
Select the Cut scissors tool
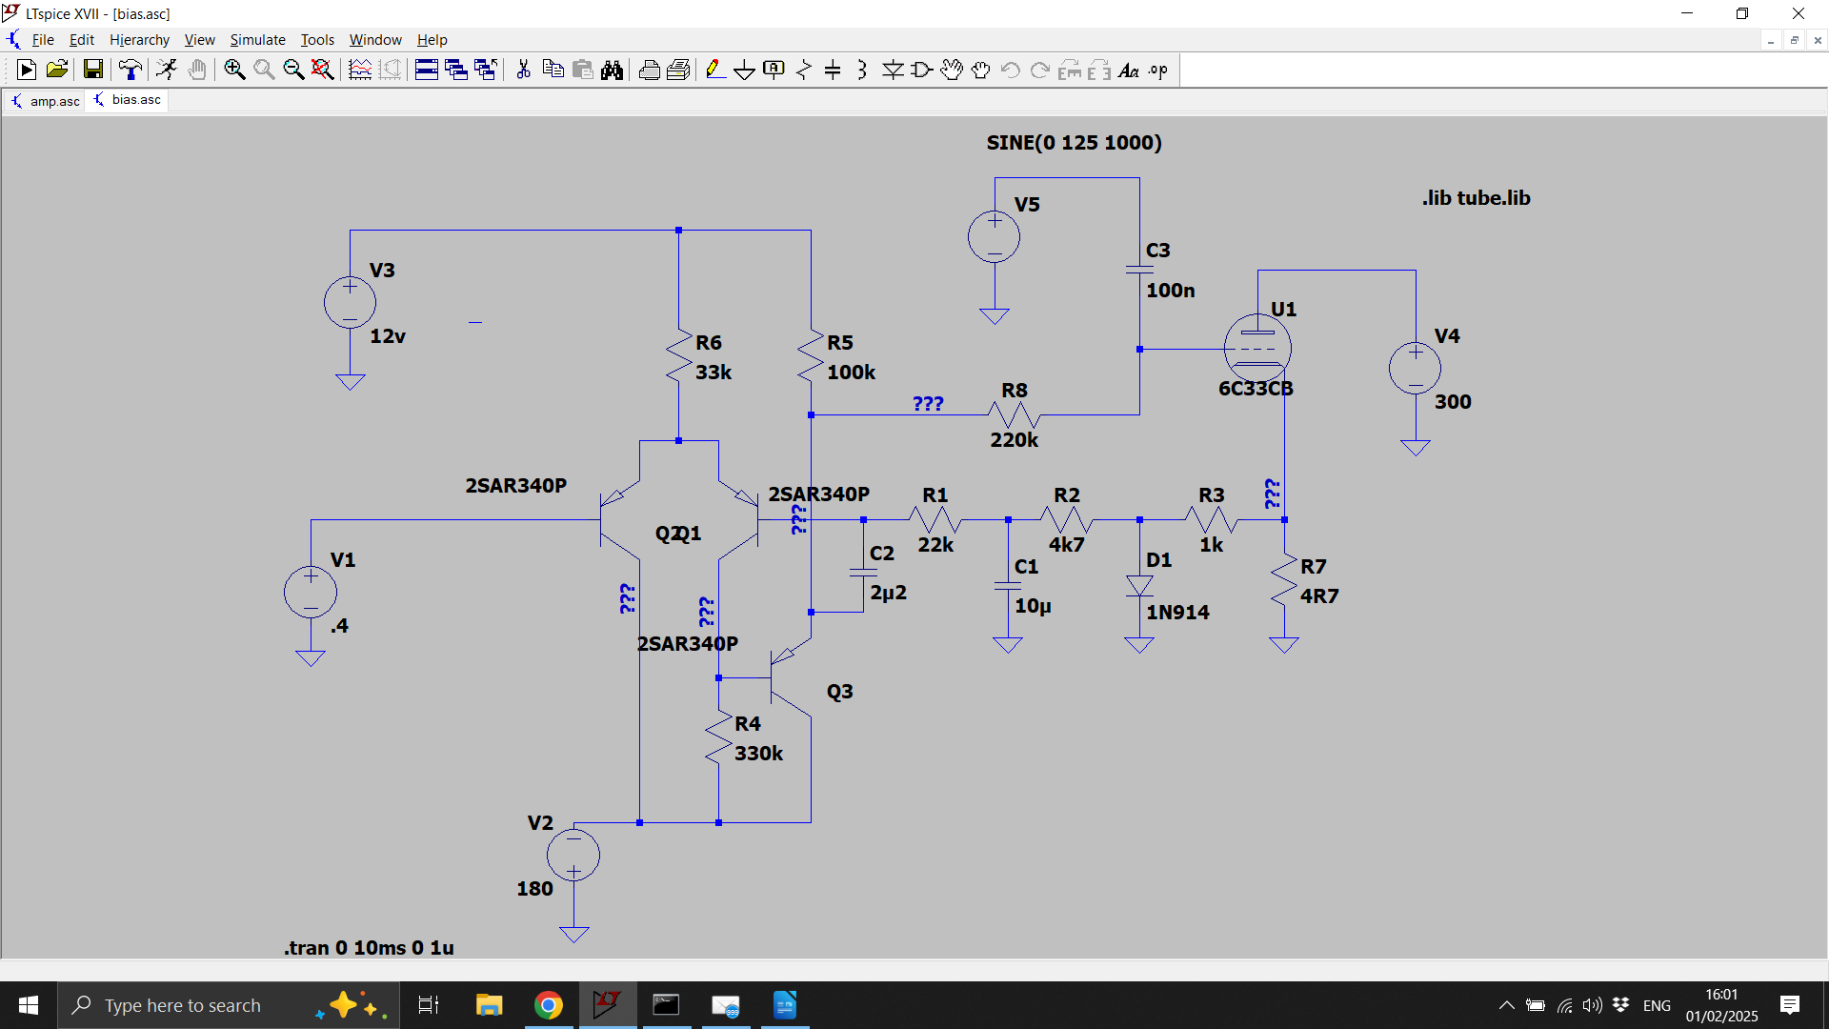[523, 70]
